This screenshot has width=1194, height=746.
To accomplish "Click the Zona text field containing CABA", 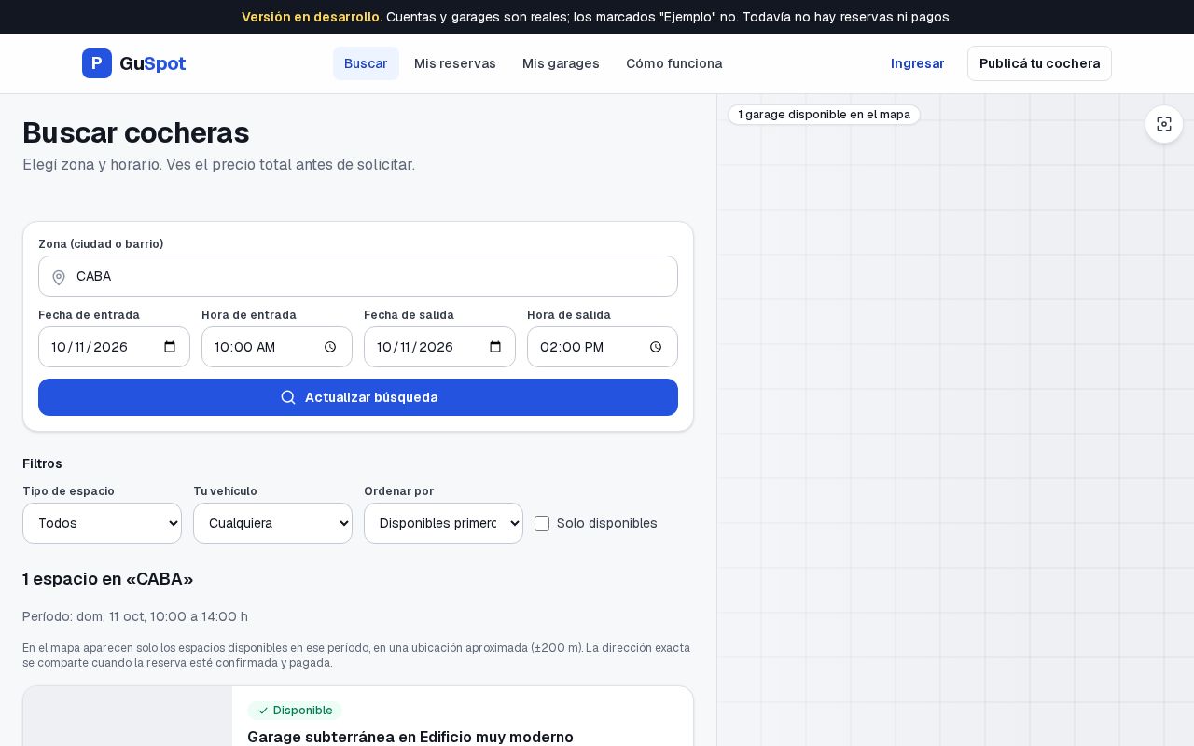I will [x=358, y=276].
